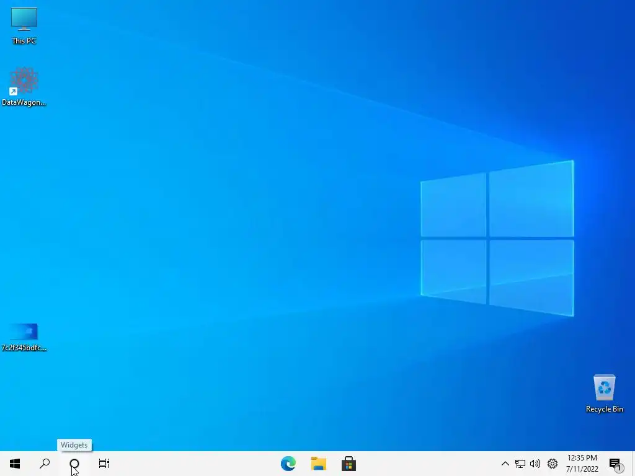Open network status tray icon

[x=520, y=464]
